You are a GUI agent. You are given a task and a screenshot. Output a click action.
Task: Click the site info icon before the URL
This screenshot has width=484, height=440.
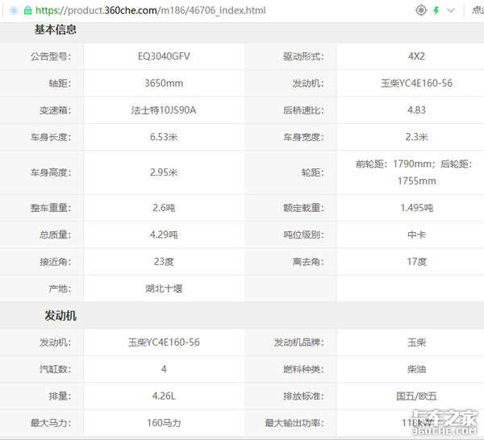coord(13,10)
